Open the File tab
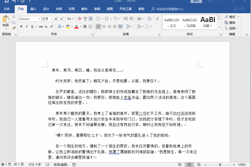 click(7, 9)
